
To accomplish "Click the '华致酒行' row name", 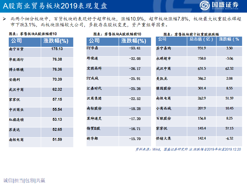I will click(16, 59).
